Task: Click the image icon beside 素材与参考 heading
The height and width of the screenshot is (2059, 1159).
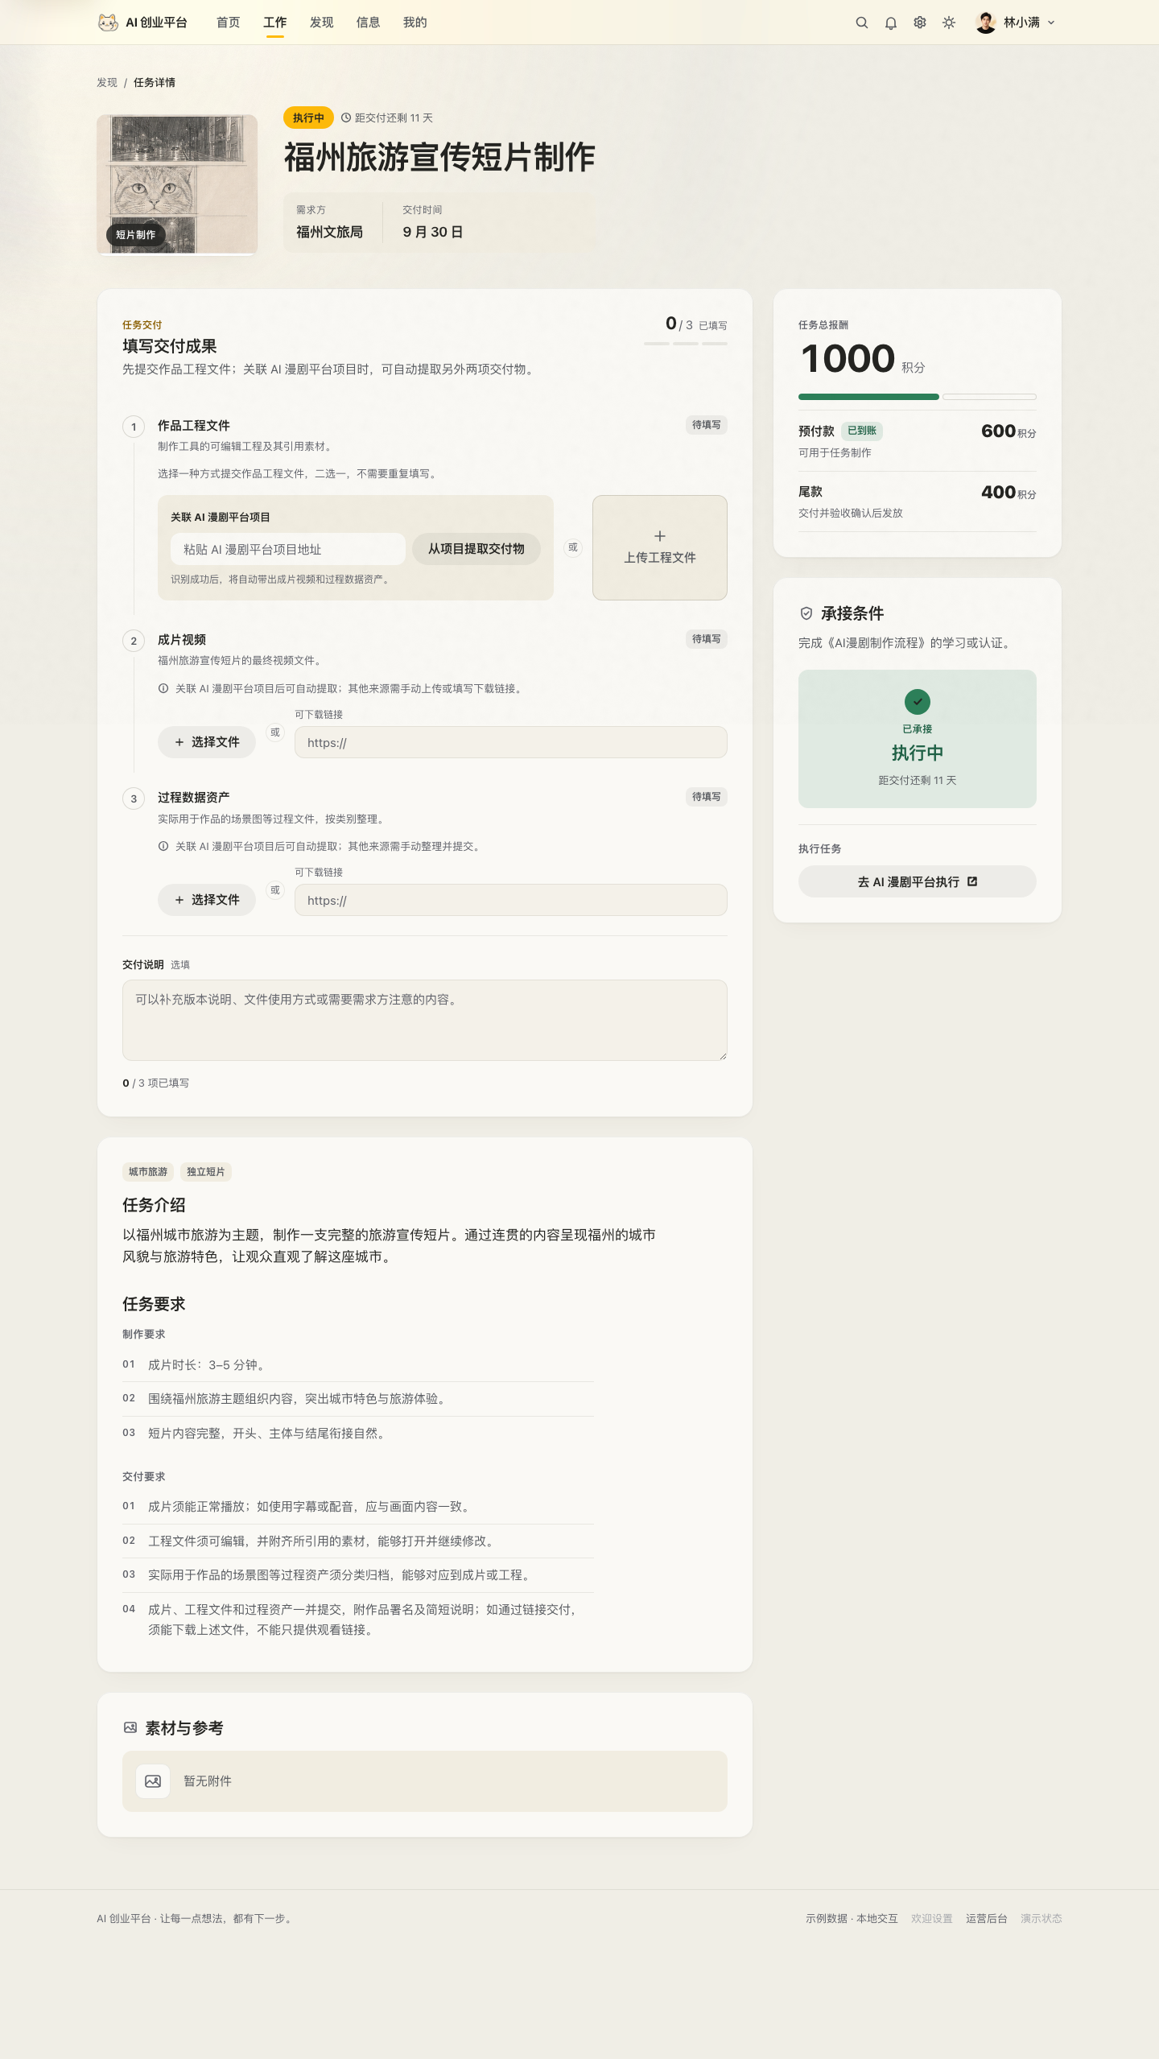Action: 130,1727
